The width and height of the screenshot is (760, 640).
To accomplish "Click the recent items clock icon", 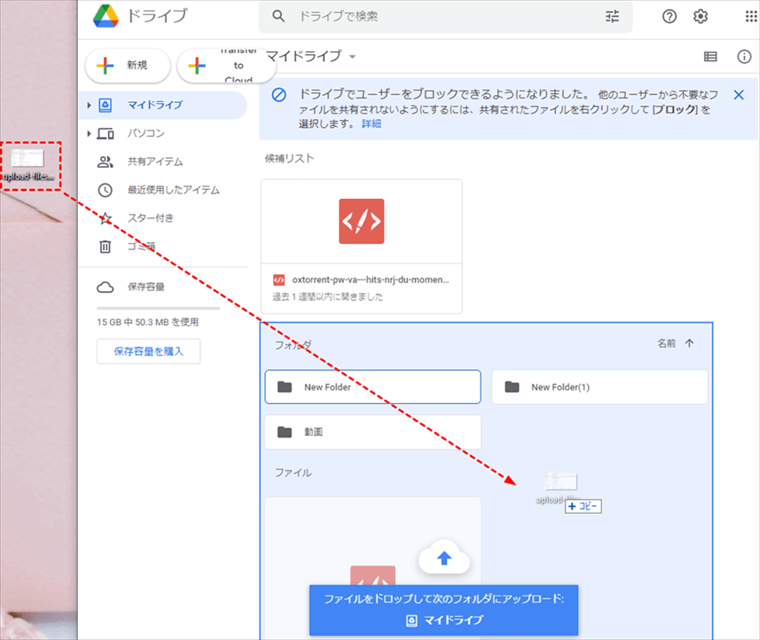I will (x=106, y=190).
